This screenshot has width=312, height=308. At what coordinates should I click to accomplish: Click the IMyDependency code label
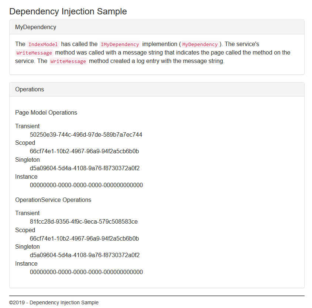[120, 44]
